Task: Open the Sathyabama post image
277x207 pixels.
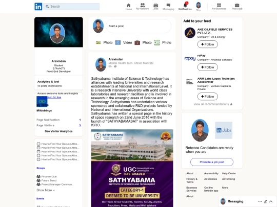Action: tap(132, 168)
